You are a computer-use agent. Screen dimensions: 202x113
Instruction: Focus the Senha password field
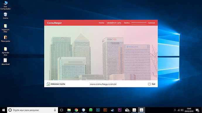click(x=139, y=23)
